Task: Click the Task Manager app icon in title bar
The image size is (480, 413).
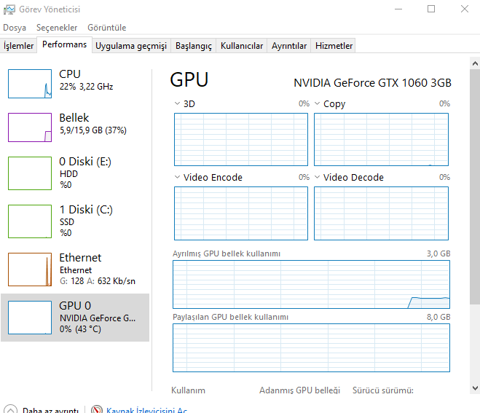Action: [x=9, y=9]
